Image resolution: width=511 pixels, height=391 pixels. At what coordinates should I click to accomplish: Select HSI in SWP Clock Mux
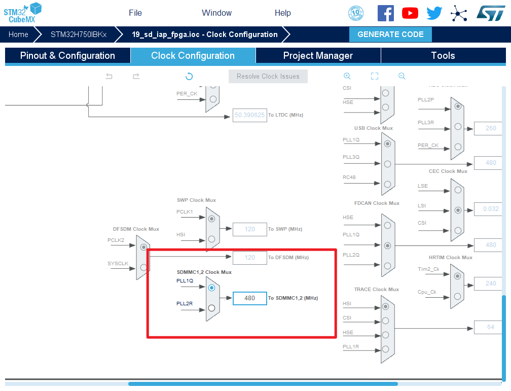(x=211, y=239)
